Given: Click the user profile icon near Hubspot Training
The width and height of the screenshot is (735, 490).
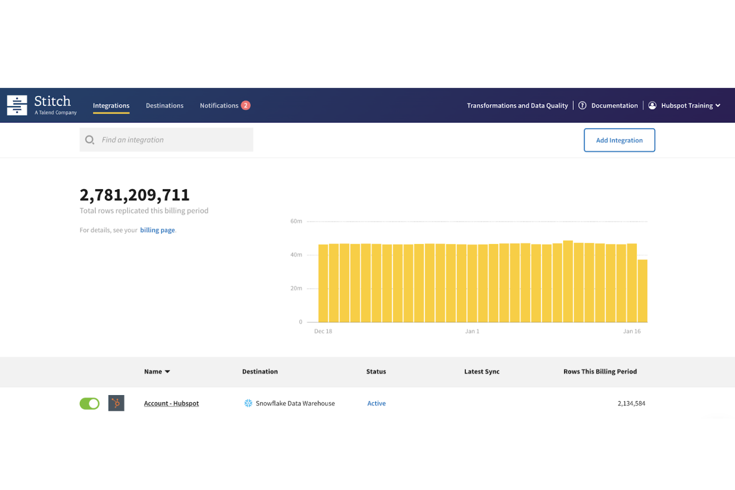Looking at the screenshot, I should [652, 105].
